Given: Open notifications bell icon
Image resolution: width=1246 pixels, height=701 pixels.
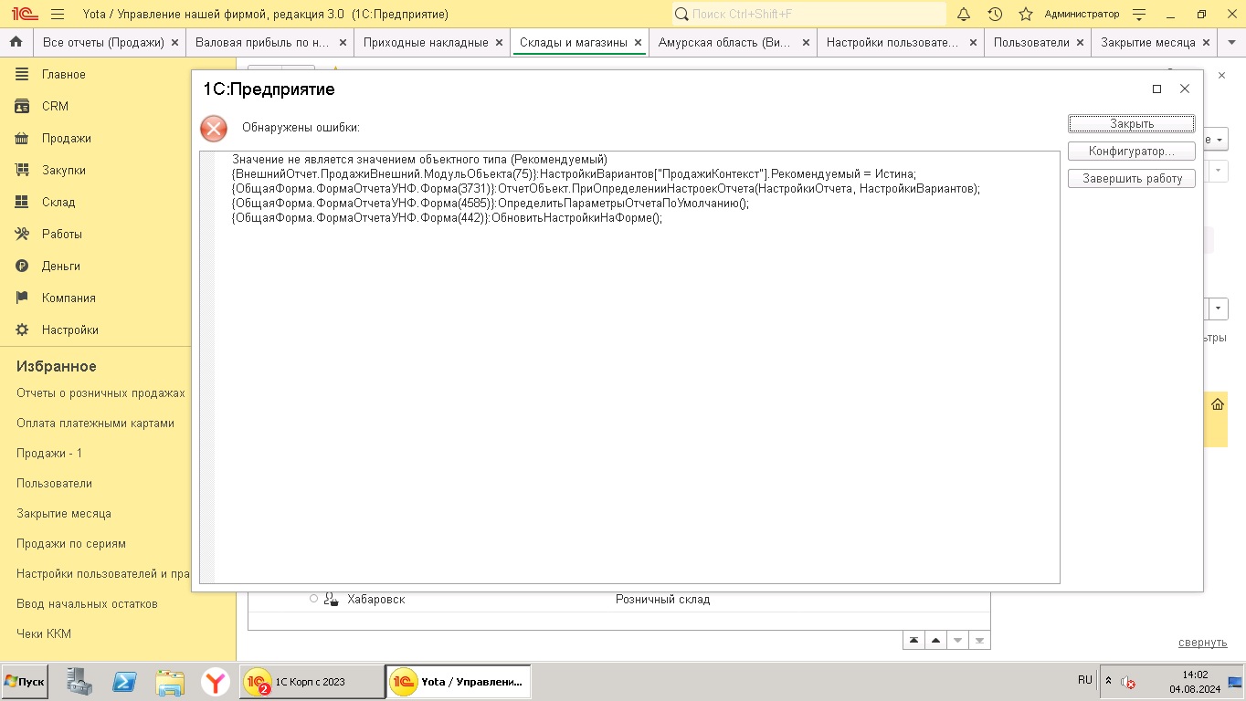Looking at the screenshot, I should (x=964, y=15).
